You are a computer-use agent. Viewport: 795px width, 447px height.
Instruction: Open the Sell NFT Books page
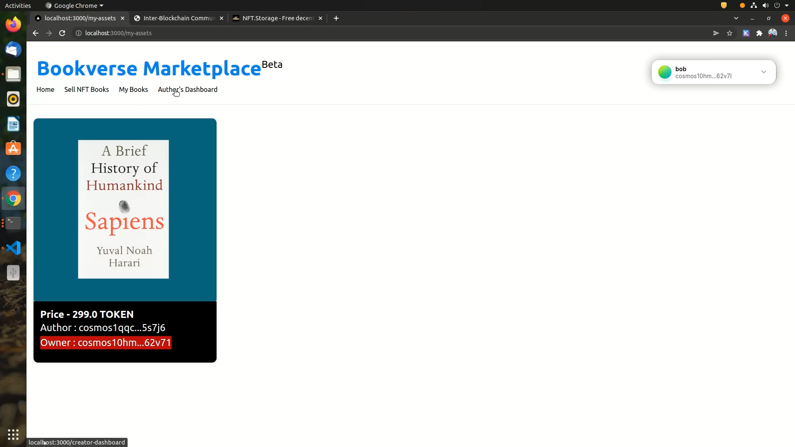(x=87, y=90)
